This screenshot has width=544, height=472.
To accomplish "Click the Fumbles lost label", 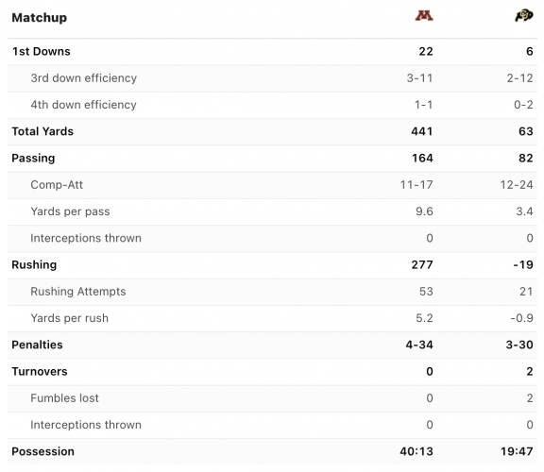I will pyautogui.click(x=64, y=398).
